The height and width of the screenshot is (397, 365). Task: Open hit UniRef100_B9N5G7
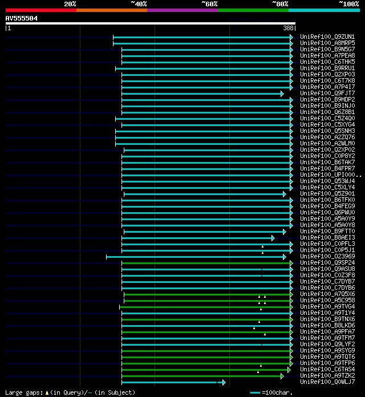327,49
